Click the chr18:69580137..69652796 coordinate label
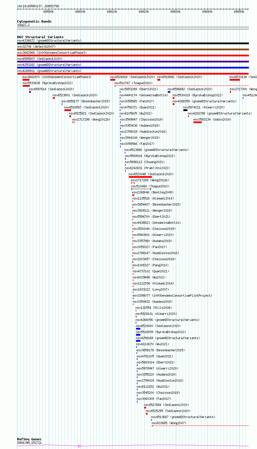The width and height of the screenshot is (257, 449). [38, 6]
